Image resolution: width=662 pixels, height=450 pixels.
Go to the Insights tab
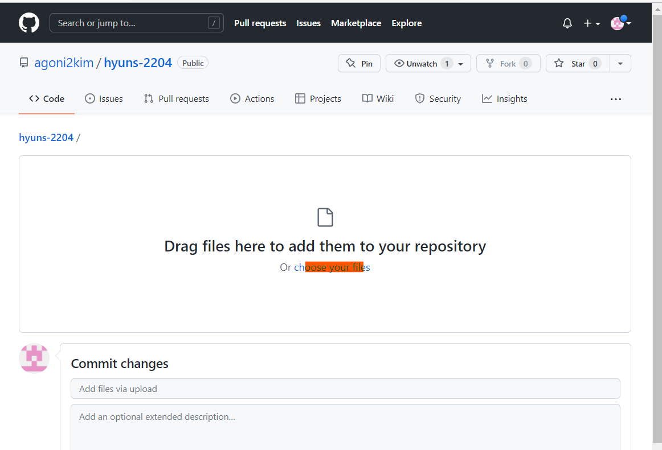point(505,98)
